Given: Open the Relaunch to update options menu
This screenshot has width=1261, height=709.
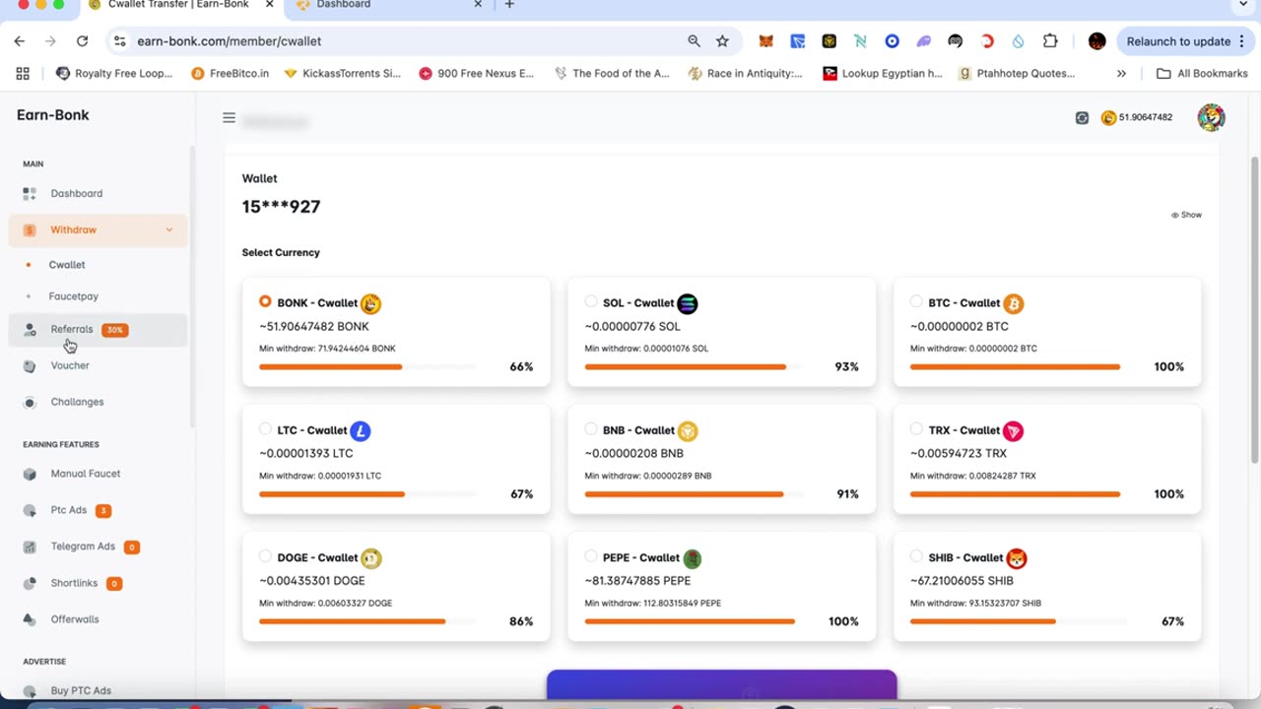Looking at the screenshot, I should point(1243,41).
